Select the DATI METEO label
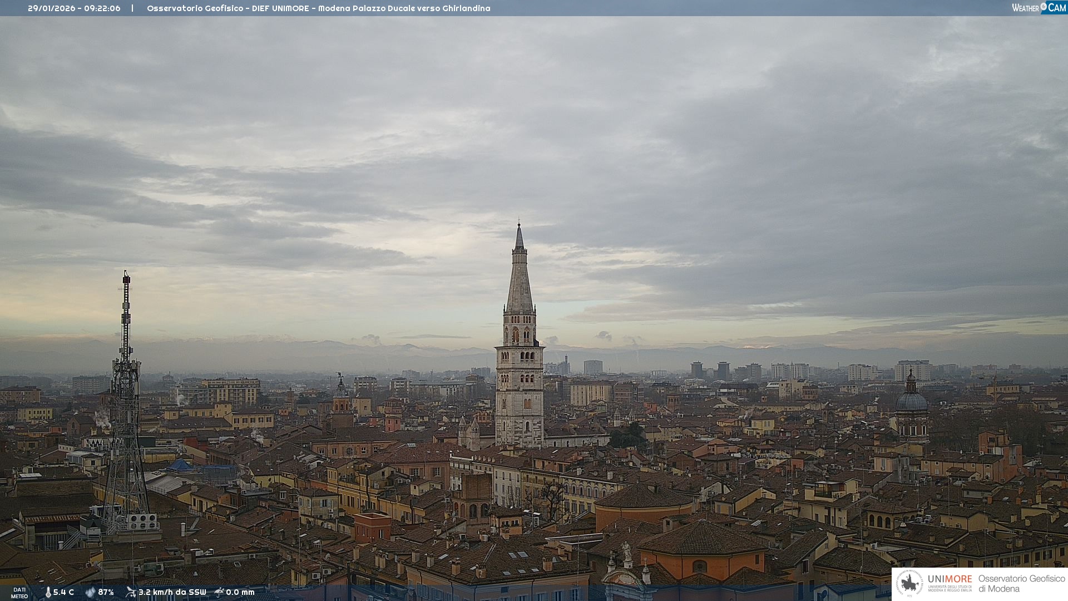 pos(19,593)
